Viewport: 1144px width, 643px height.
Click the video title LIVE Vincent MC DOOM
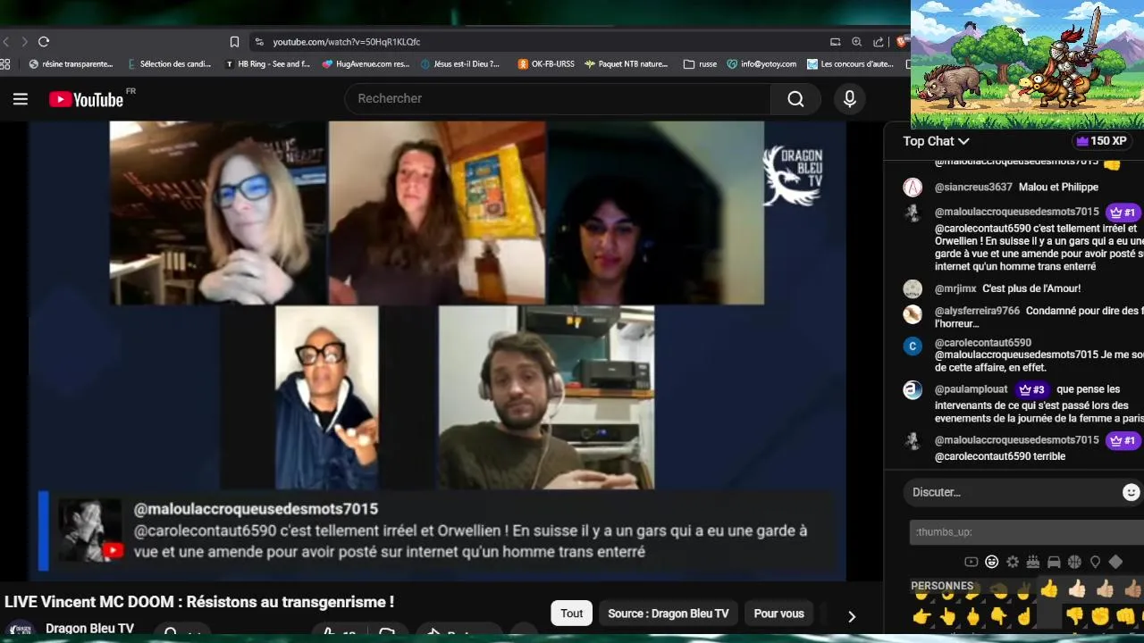pos(199,602)
